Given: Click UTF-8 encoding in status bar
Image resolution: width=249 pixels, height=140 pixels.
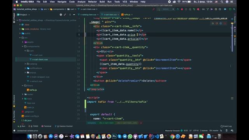Looking at the screenshot, I should tap(196, 131).
